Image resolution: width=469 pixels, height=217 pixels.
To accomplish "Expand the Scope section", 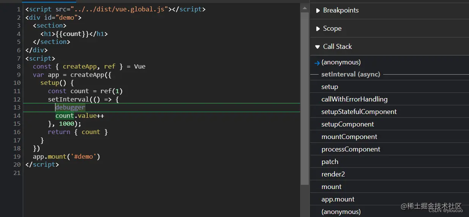I will [x=389, y=28].
